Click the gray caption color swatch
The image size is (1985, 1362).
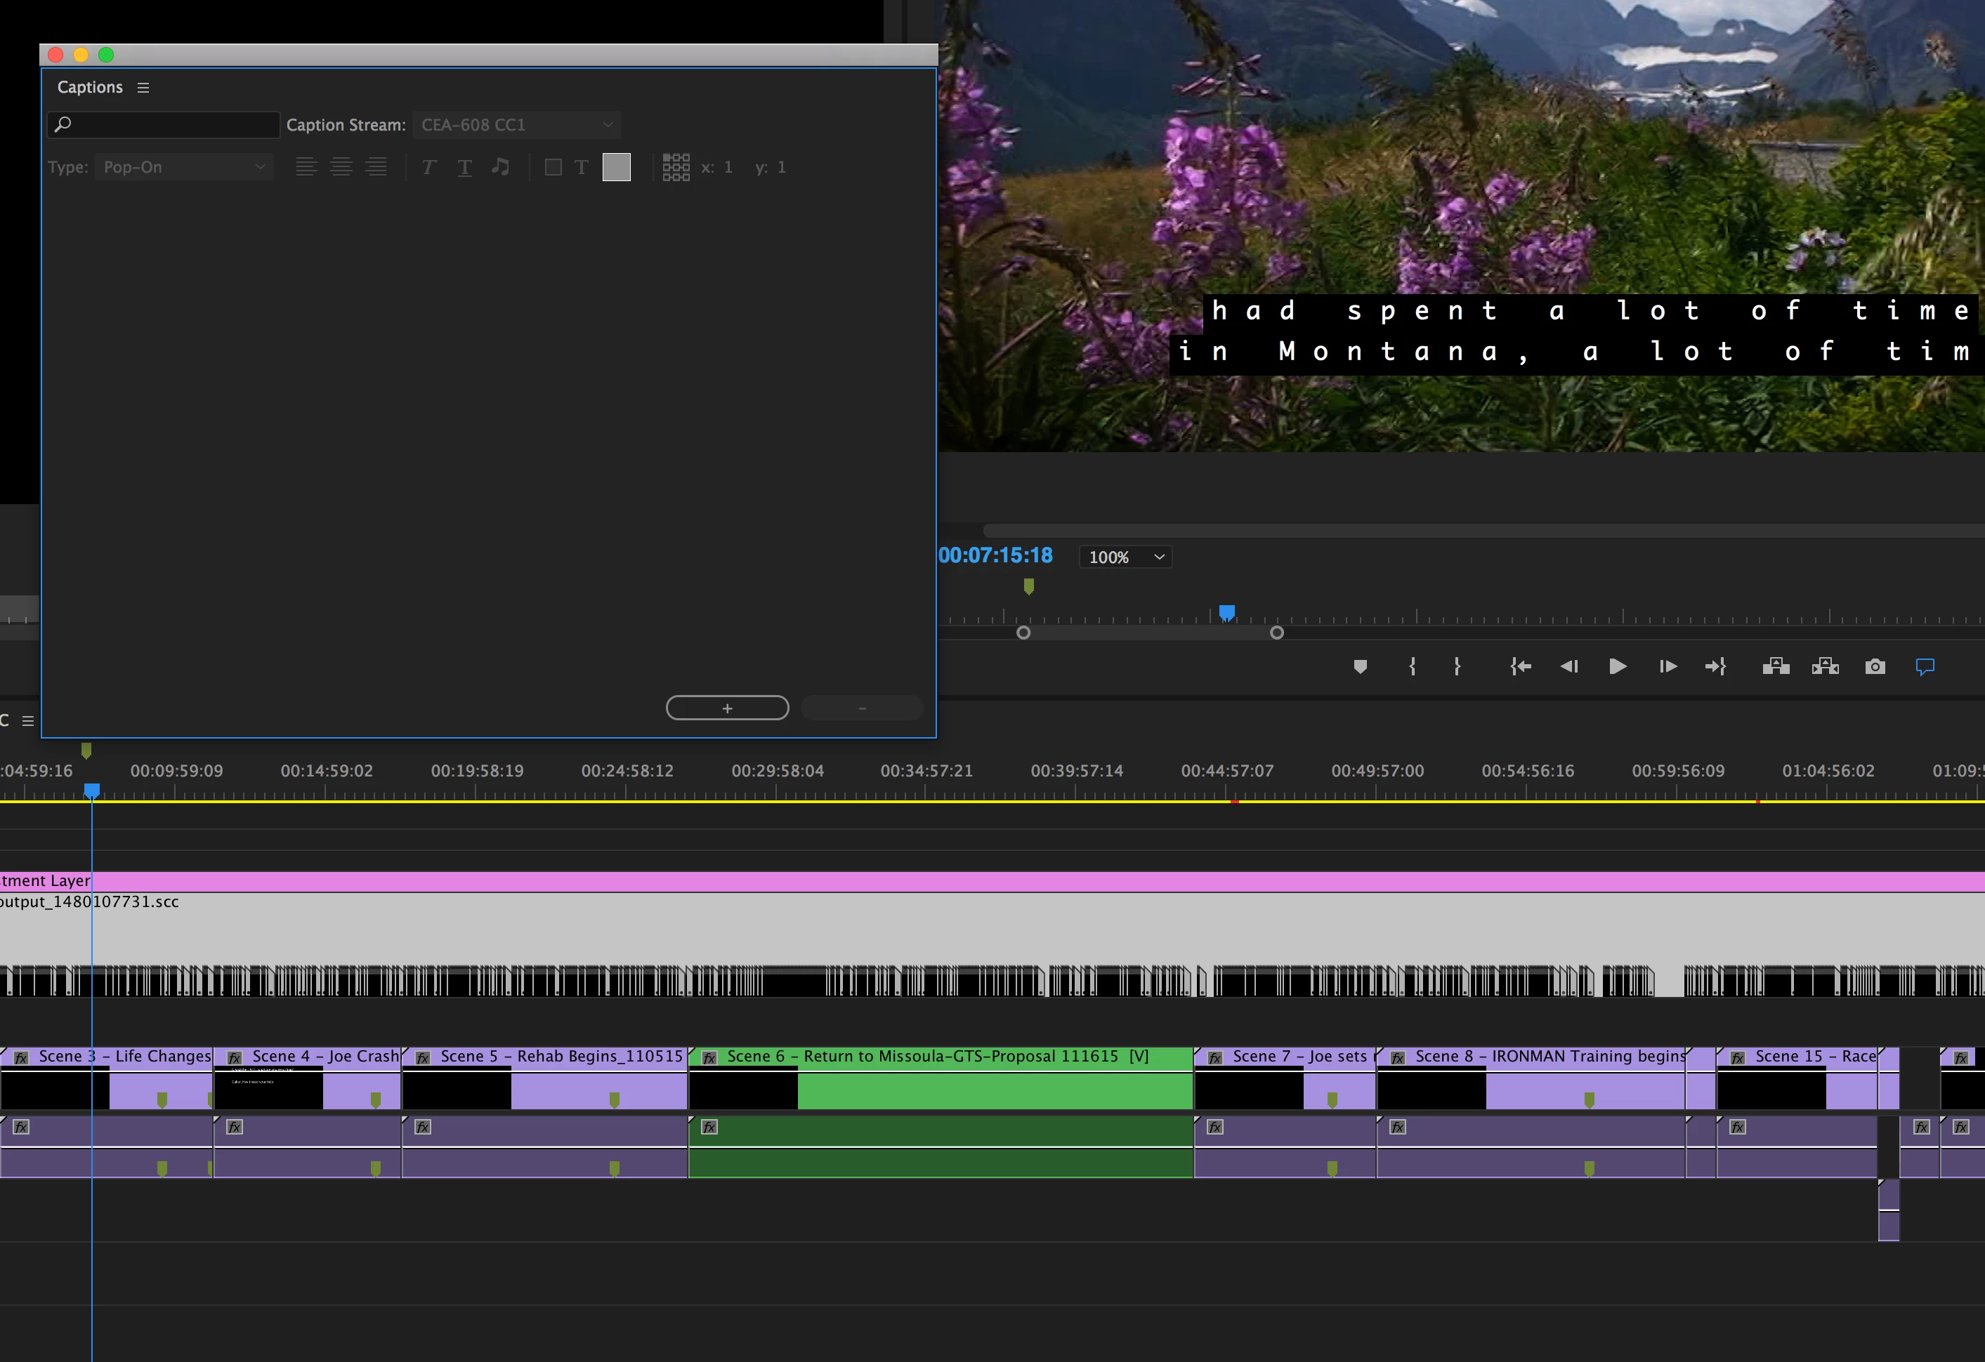coord(616,167)
